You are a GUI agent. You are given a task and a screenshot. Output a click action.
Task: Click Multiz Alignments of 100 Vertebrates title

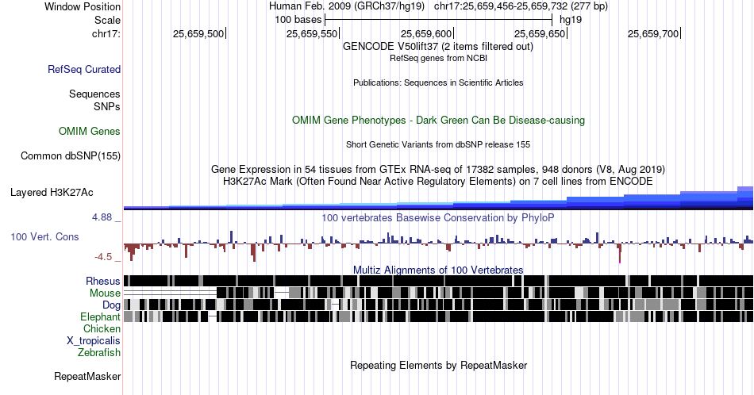438,270
